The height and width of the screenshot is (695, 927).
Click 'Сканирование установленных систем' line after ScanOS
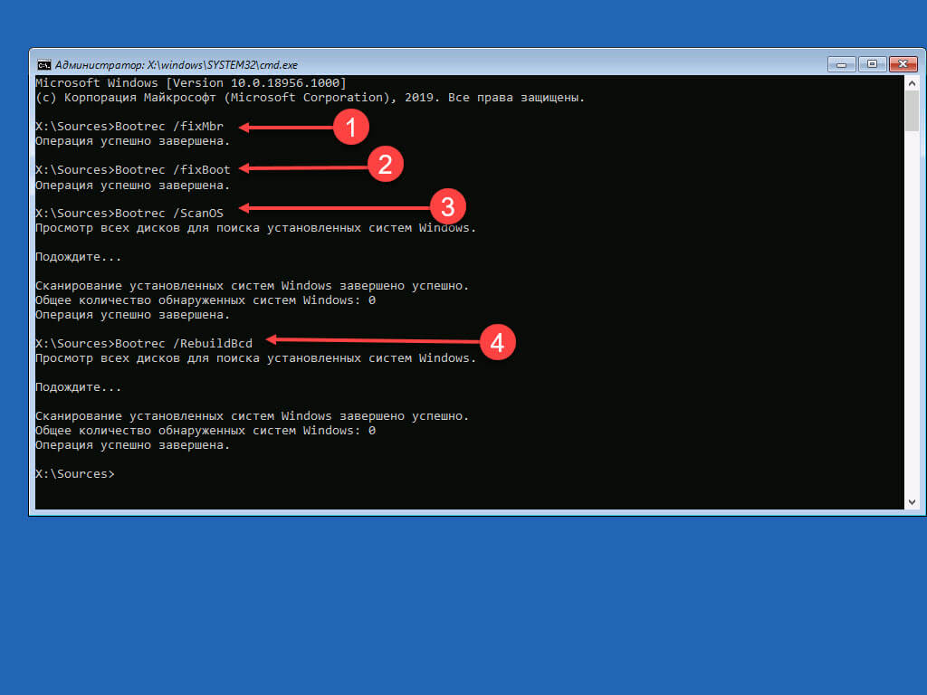pyautogui.click(x=252, y=286)
